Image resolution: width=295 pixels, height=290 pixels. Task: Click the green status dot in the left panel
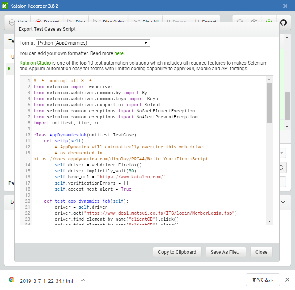click(x=9, y=69)
